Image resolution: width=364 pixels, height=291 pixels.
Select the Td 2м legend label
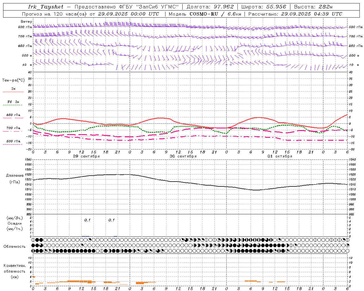tap(13, 102)
